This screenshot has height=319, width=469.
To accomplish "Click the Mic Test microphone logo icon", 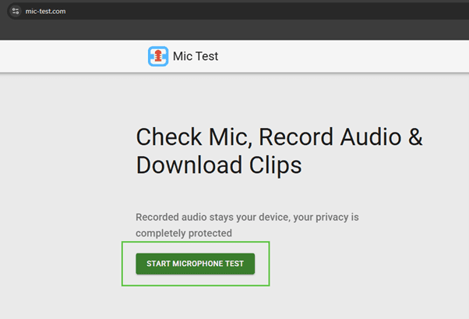I will click(x=158, y=57).
